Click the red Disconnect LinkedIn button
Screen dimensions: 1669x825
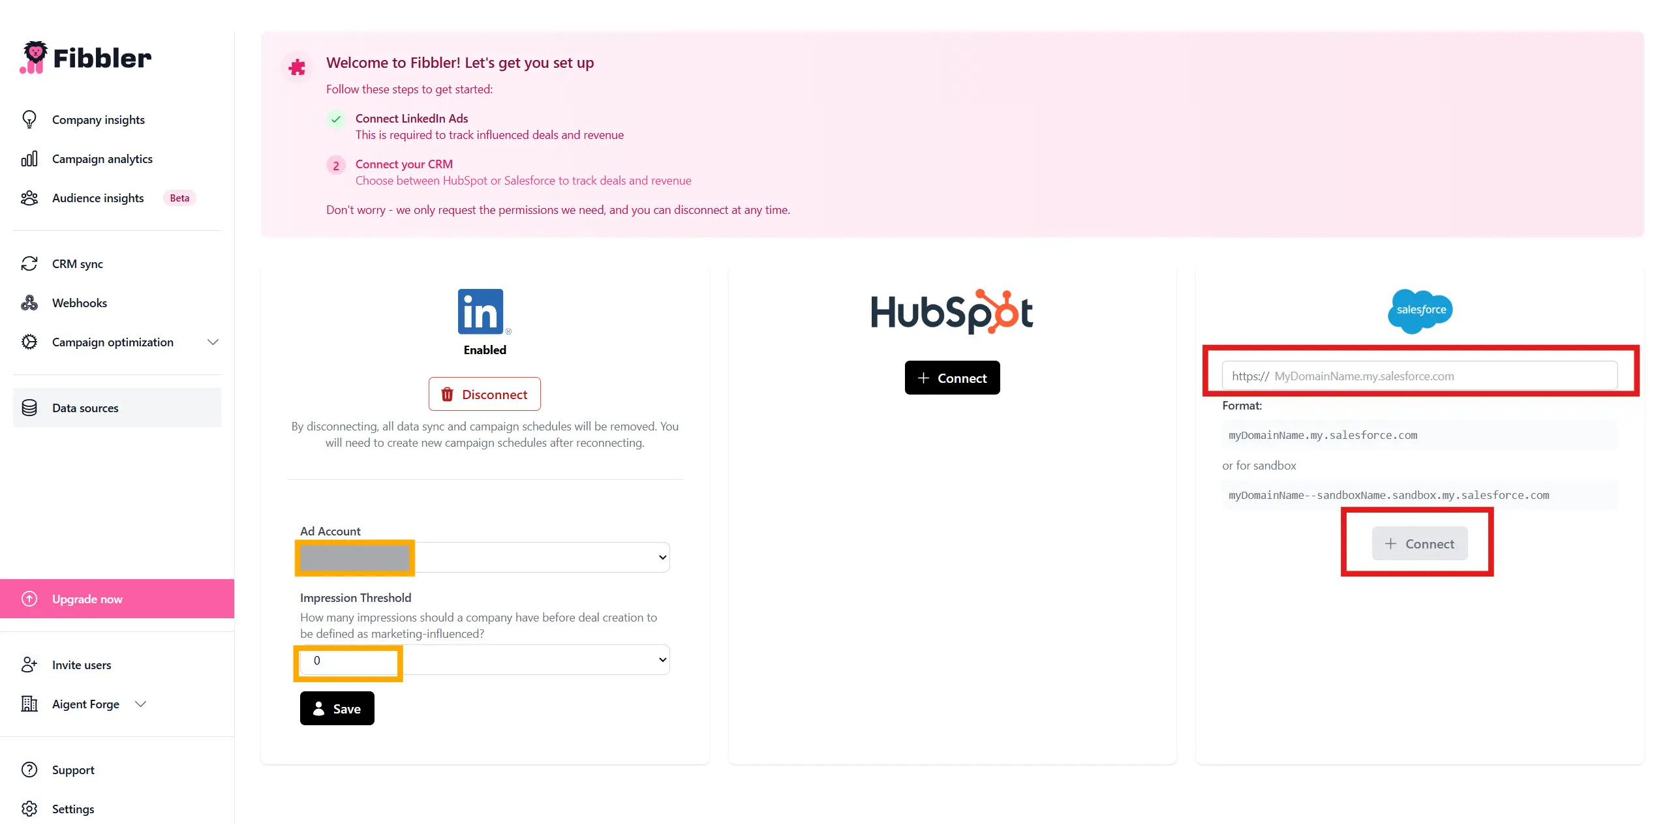[484, 394]
